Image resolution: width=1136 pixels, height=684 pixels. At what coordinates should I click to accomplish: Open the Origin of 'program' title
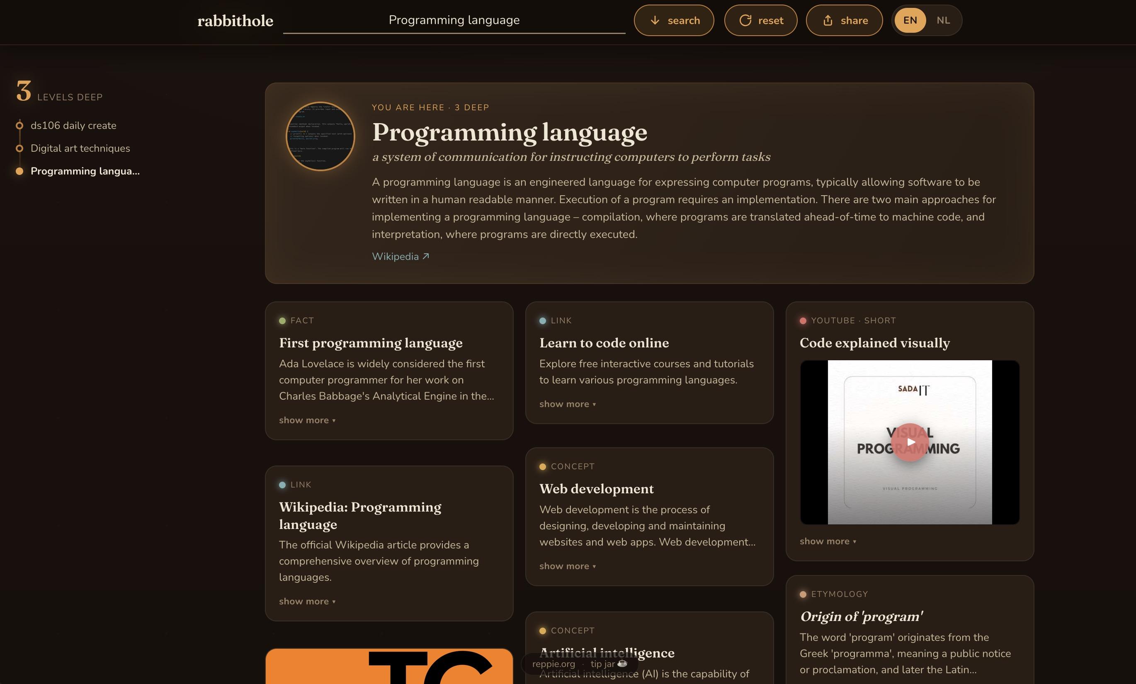(862, 617)
